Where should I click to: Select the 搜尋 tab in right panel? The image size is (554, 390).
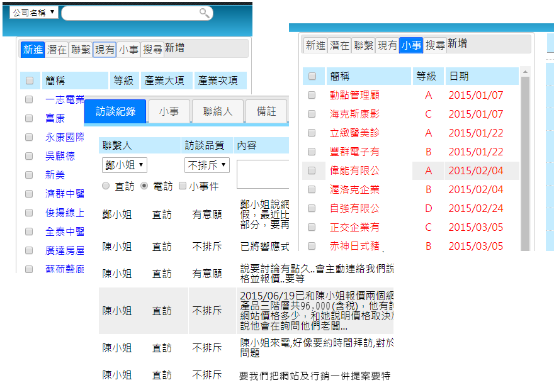point(435,45)
